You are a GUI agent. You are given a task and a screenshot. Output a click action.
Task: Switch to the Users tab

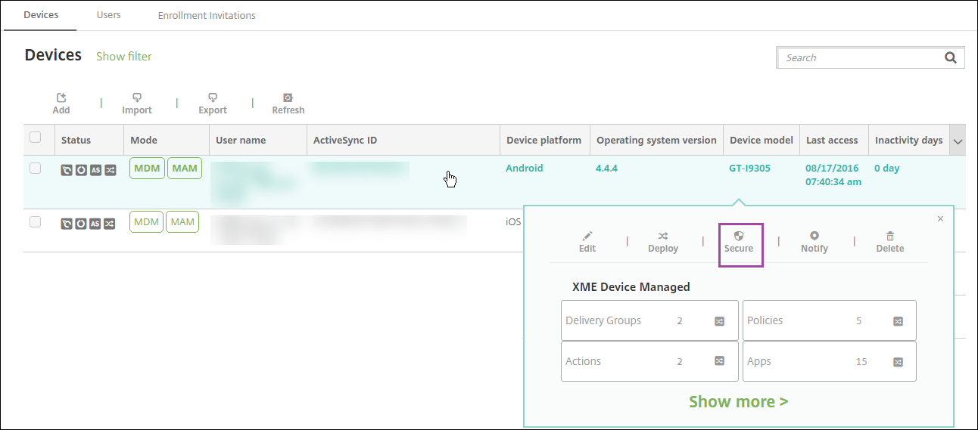pos(108,15)
